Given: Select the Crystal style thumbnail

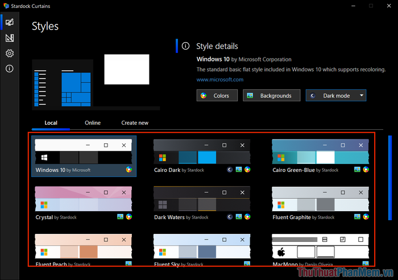Looking at the screenshot, I should 84,199.
